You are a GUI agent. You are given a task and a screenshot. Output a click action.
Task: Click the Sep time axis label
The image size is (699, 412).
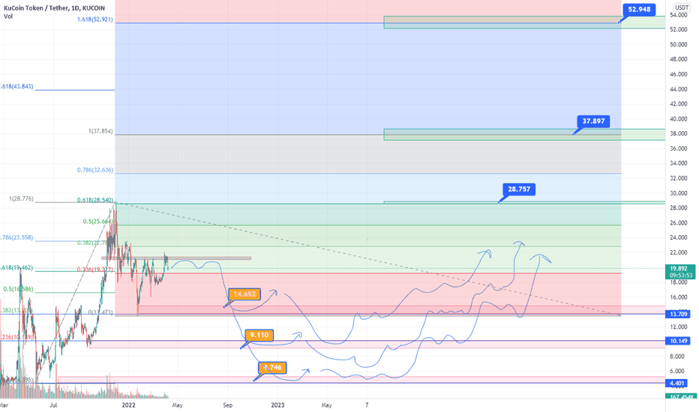point(228,405)
